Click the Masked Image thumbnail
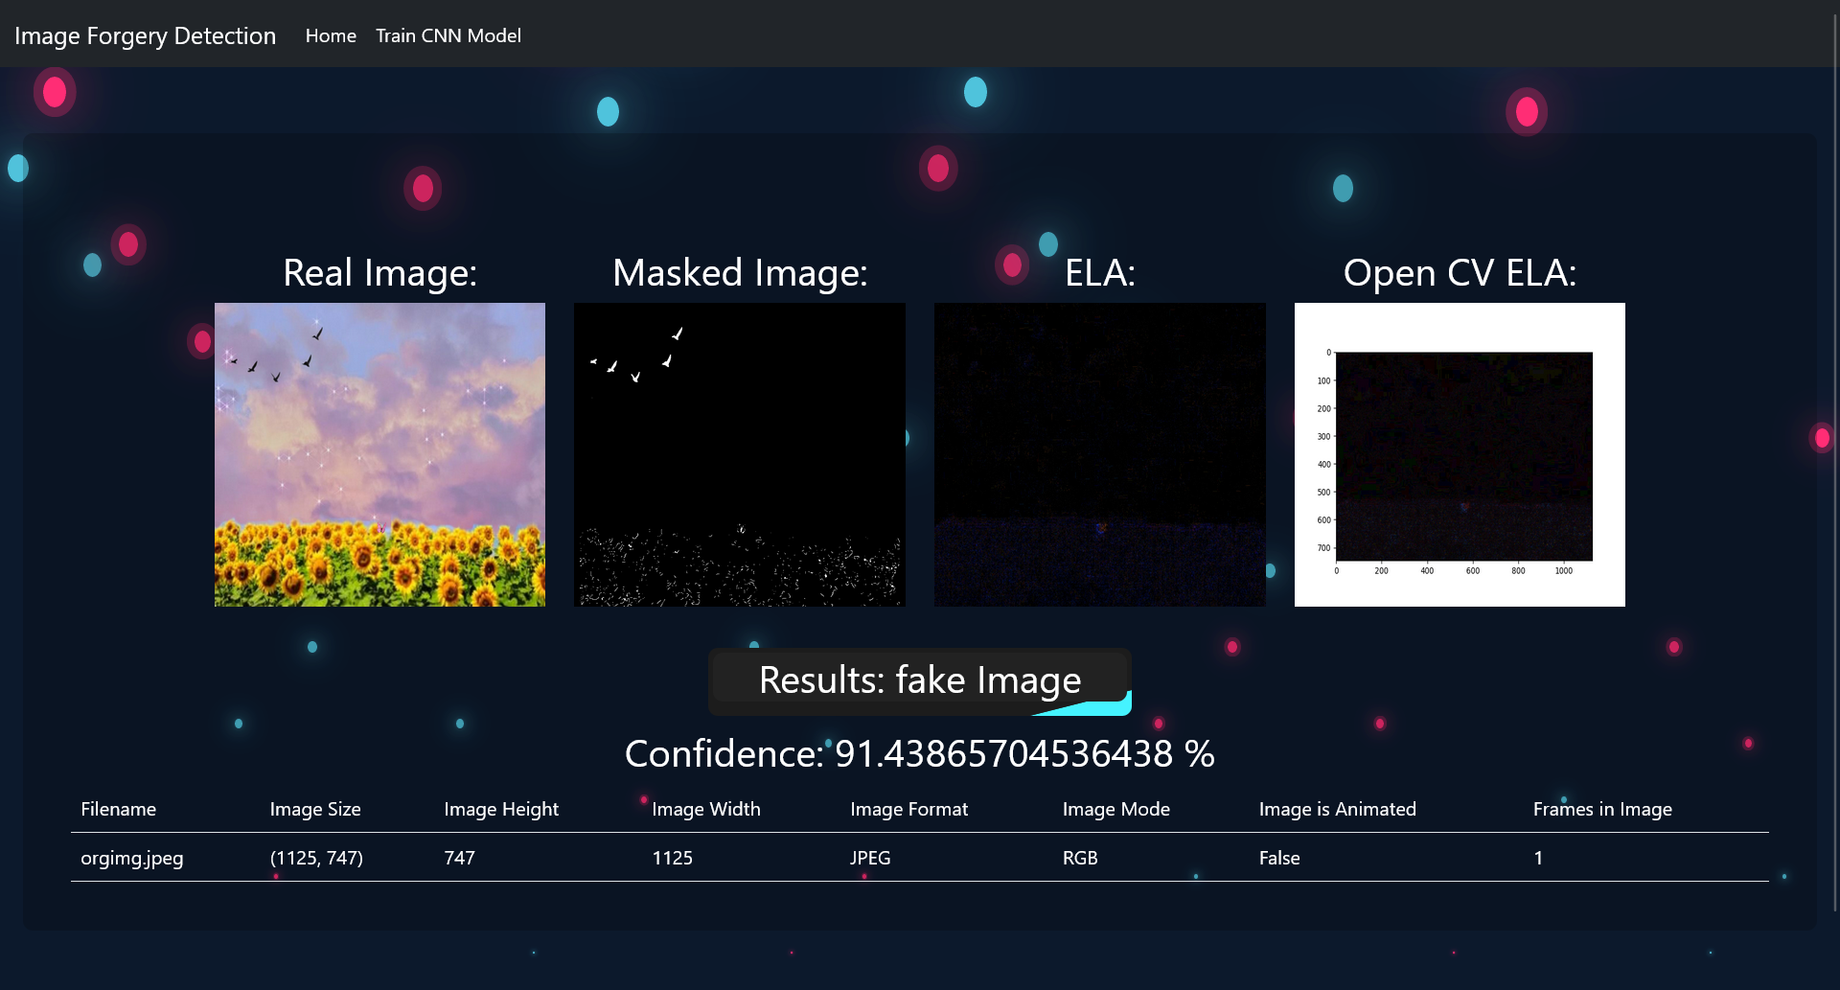The image size is (1840, 990). point(739,454)
